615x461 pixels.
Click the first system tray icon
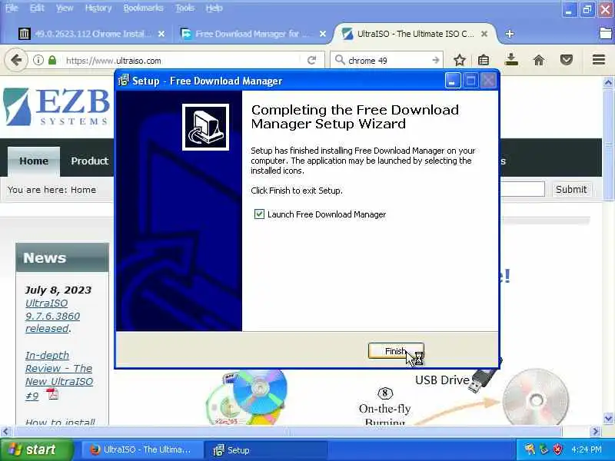[530, 449]
